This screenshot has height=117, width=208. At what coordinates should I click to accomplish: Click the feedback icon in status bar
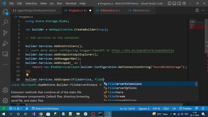pyautogui.click(x=197, y=109)
